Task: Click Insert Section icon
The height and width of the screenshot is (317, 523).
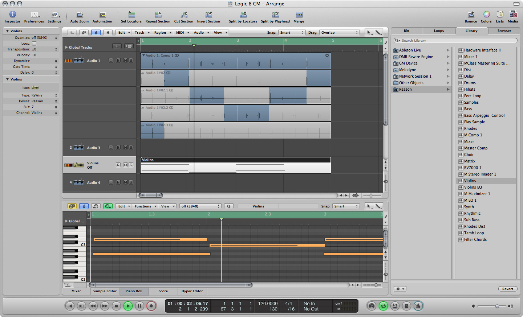Action: (x=209, y=15)
